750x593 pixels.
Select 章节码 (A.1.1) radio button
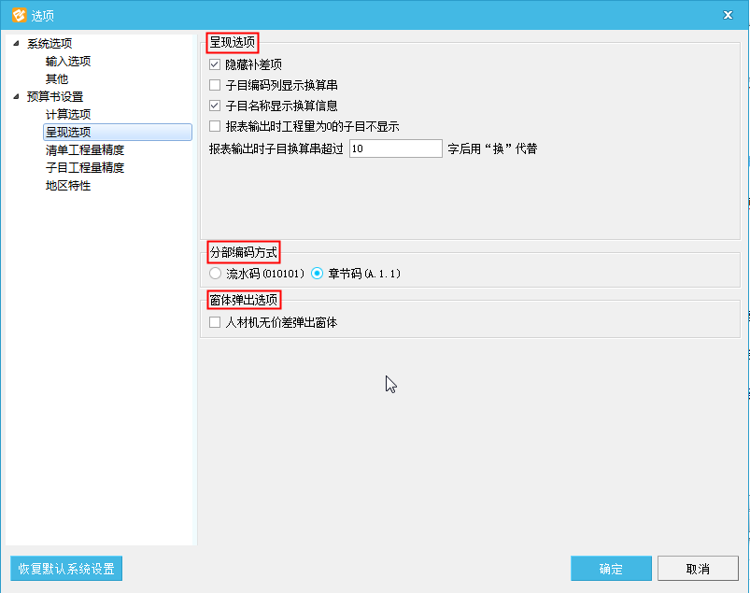coord(318,274)
